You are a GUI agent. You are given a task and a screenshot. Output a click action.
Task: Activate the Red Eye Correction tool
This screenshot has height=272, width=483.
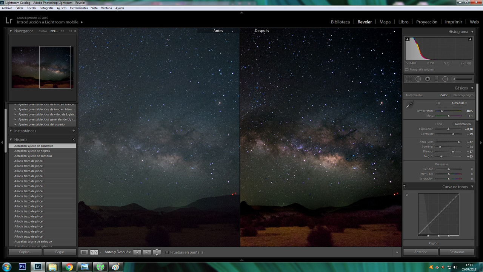click(428, 79)
